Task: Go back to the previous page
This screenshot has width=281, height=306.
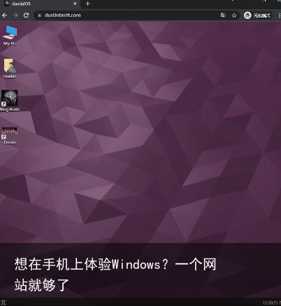Action: [4, 15]
